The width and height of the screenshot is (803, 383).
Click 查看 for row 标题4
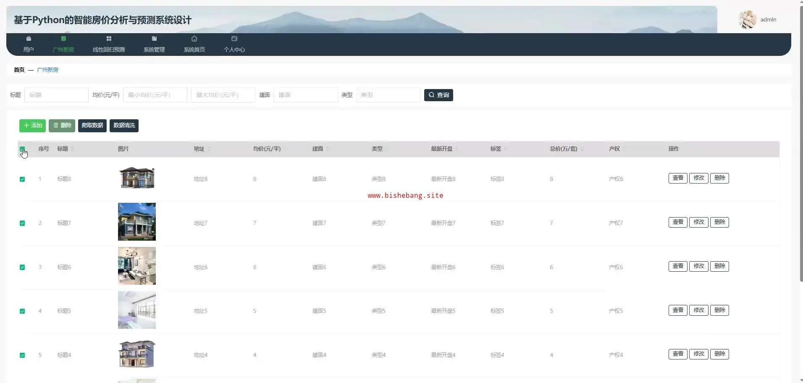coord(678,354)
